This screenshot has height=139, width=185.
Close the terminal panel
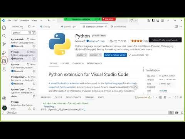coord(181,97)
